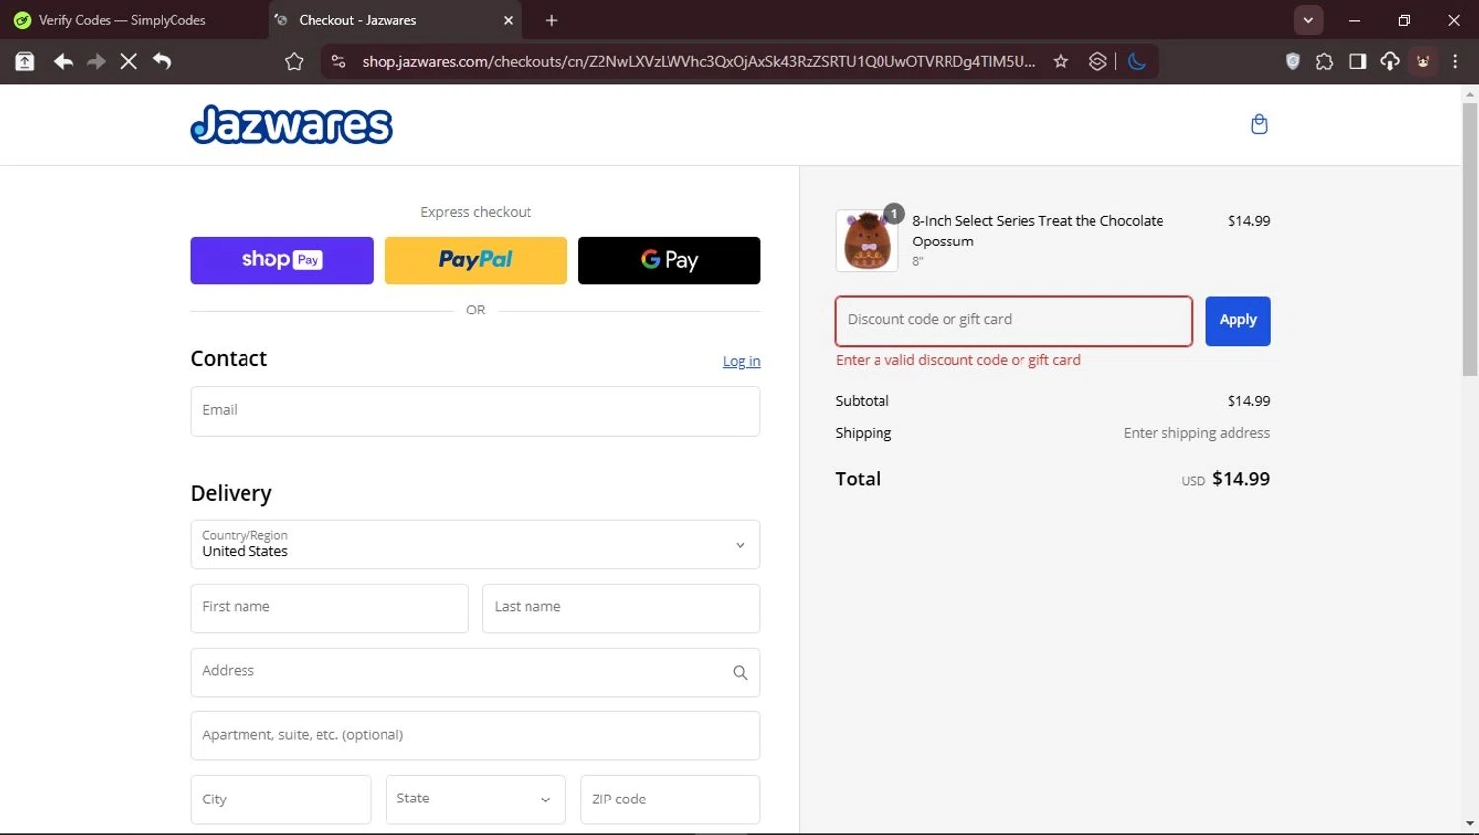Open new tab with plus button
Screen dimensions: 1479x835
point(551,20)
